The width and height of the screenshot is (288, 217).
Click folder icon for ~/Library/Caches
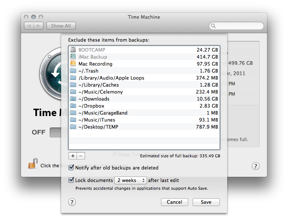[73, 85]
